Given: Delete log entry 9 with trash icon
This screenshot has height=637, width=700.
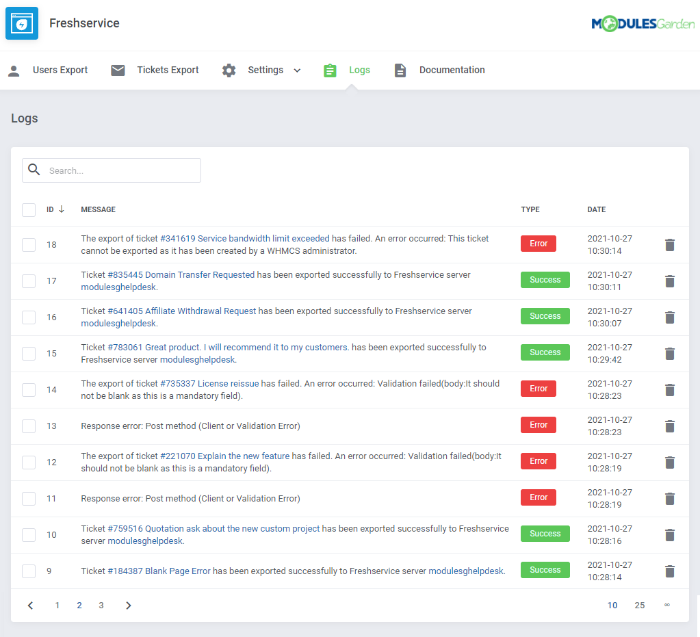Looking at the screenshot, I should [670, 571].
